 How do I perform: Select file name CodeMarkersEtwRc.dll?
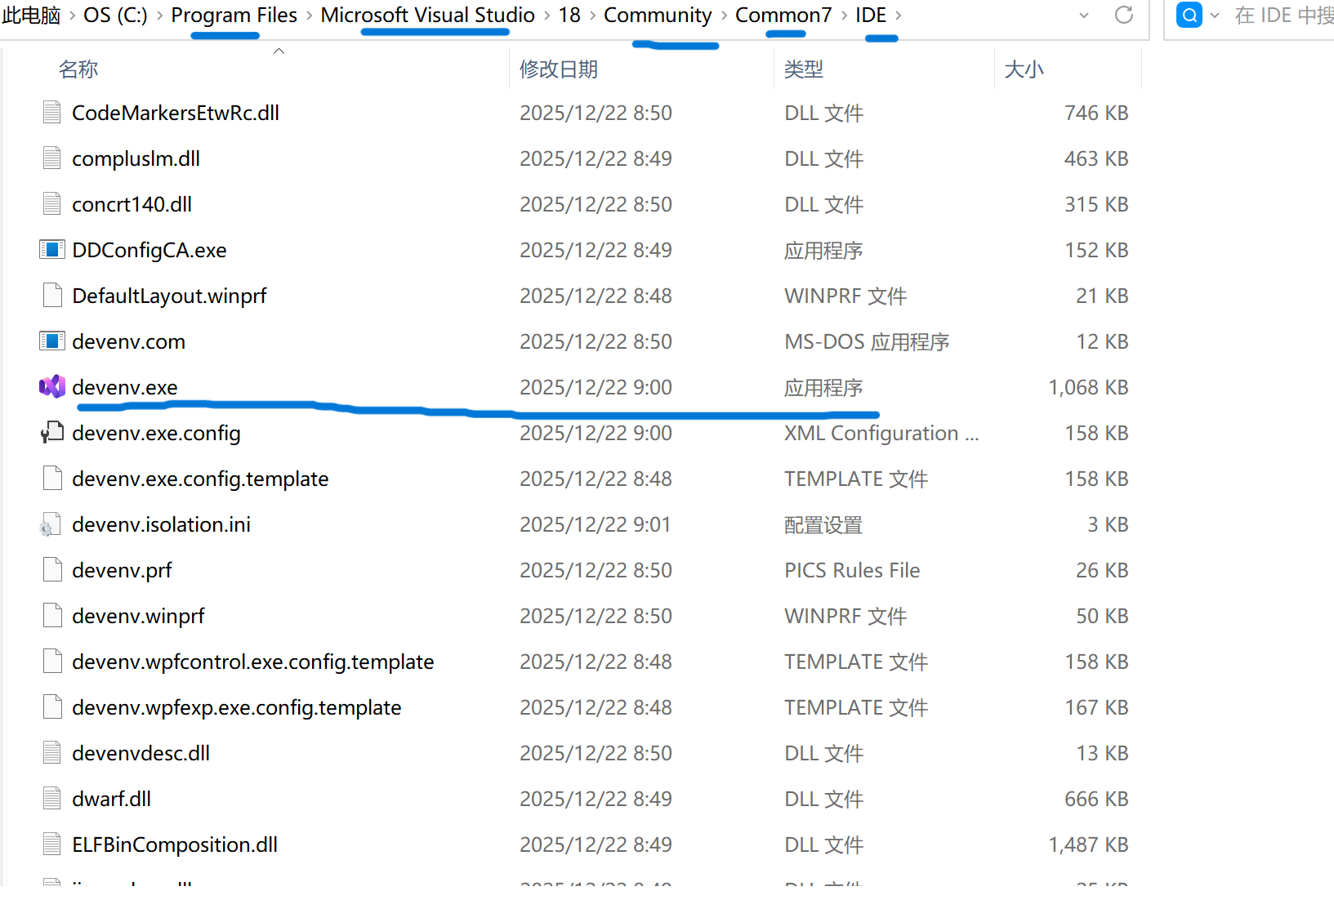tap(176, 113)
